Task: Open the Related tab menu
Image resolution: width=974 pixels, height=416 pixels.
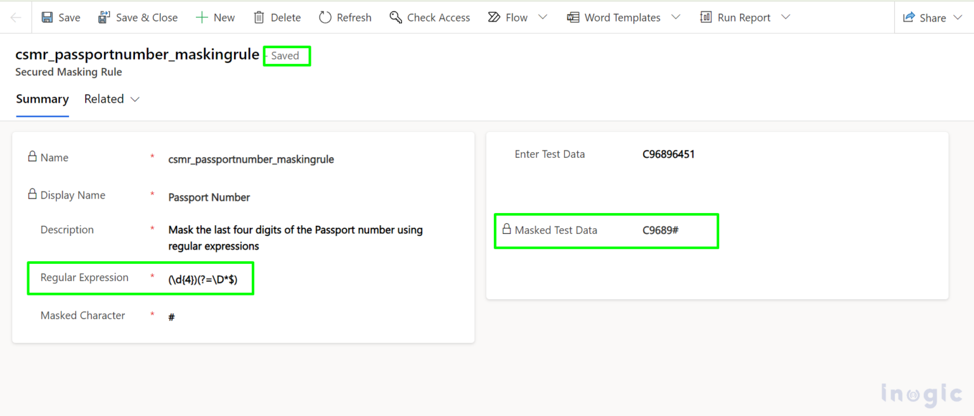Action: [112, 100]
